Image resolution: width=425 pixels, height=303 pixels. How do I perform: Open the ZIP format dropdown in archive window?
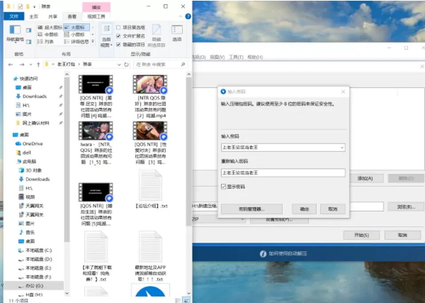(x=218, y=219)
